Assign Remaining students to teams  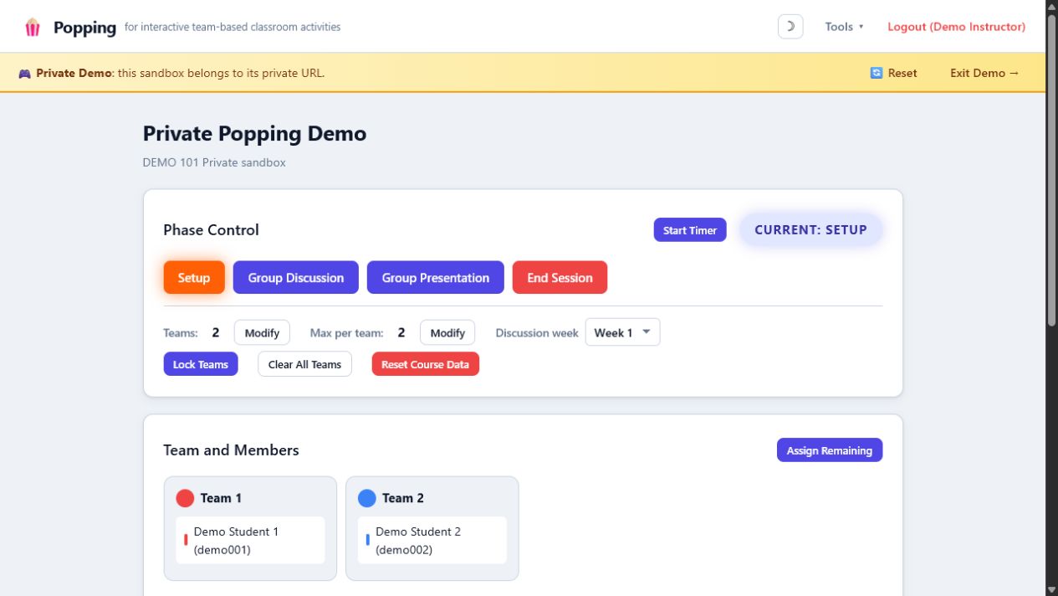coord(830,450)
